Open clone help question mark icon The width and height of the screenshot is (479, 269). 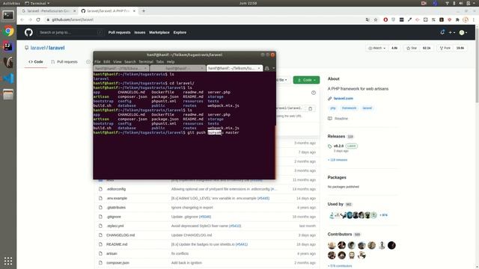coord(314,93)
